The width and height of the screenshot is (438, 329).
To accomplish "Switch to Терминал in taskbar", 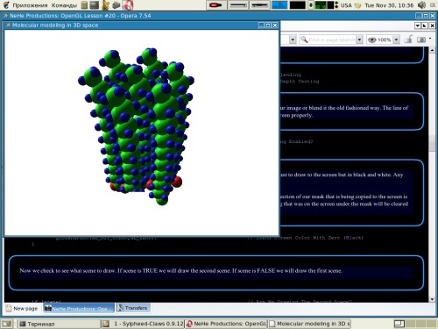I will 60,324.
